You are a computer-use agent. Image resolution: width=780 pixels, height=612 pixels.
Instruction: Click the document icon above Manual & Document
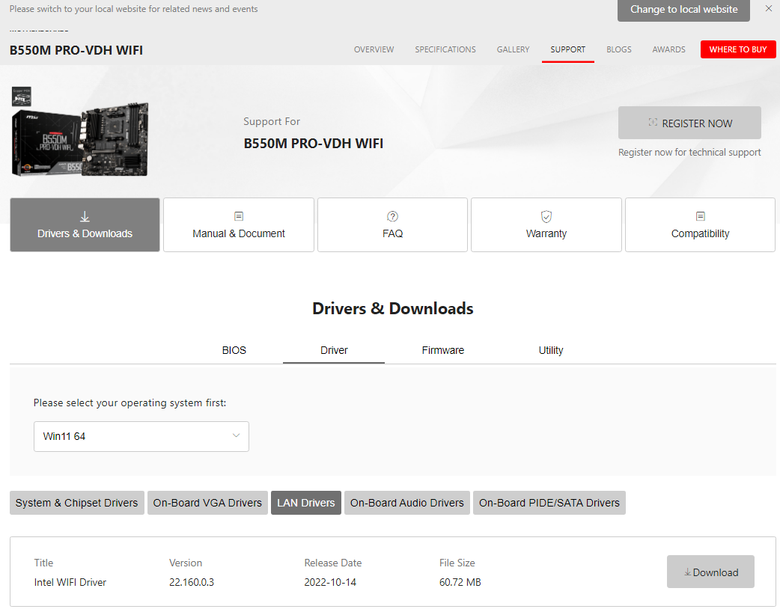pos(239,216)
